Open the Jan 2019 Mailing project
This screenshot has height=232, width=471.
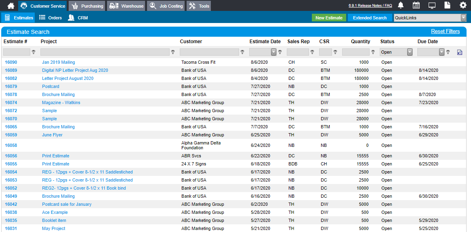[58, 62]
